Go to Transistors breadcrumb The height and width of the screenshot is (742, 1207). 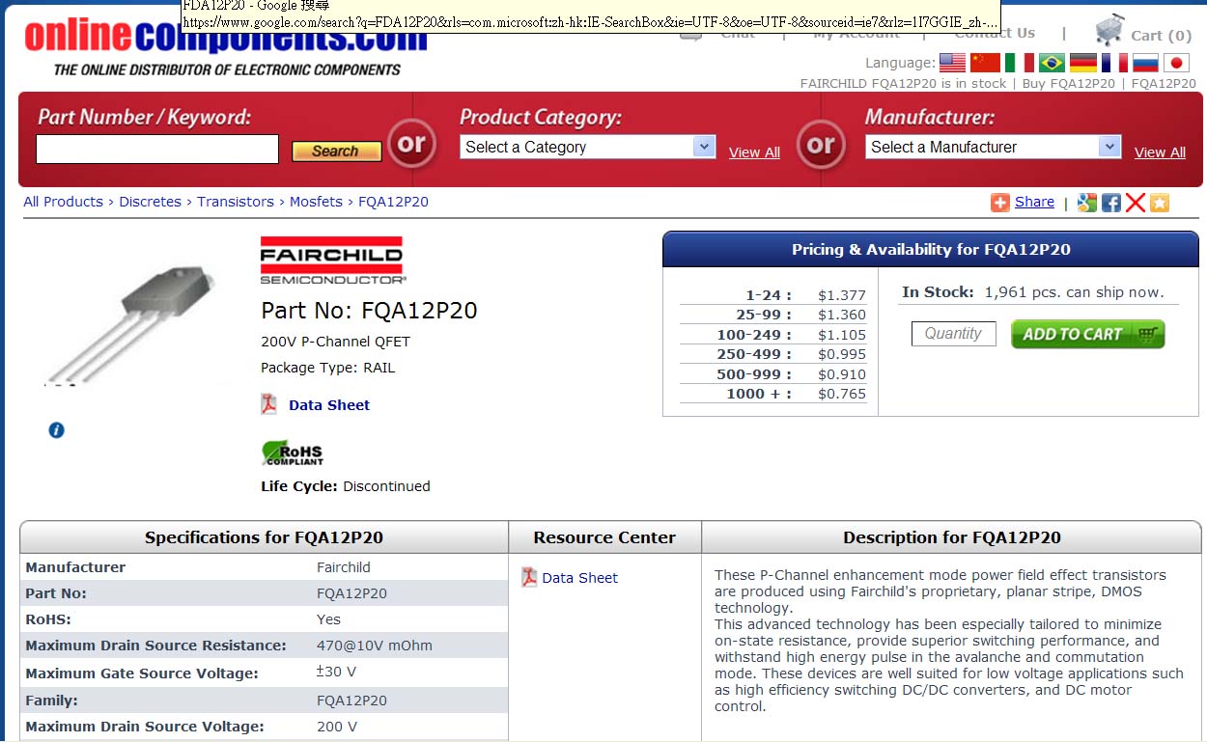pos(236,202)
